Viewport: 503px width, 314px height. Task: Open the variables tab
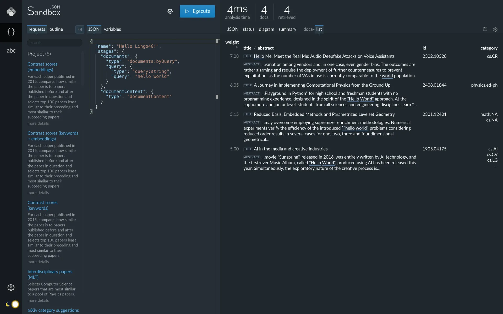pos(112,29)
